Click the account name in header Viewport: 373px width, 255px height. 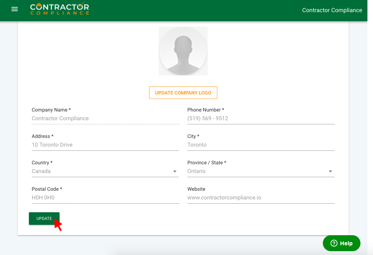click(332, 10)
